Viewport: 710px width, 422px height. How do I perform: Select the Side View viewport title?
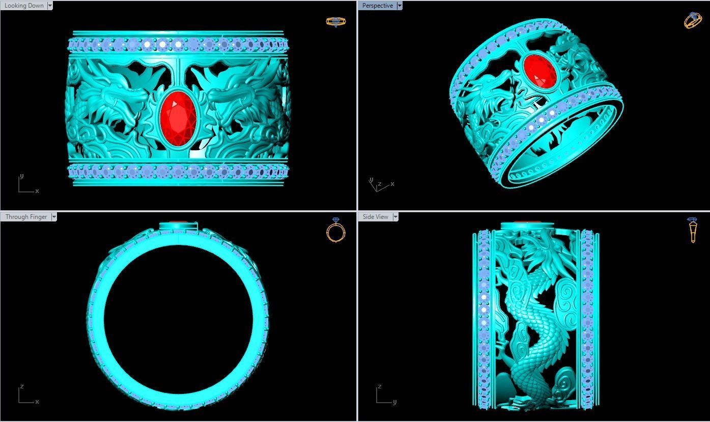(x=376, y=217)
